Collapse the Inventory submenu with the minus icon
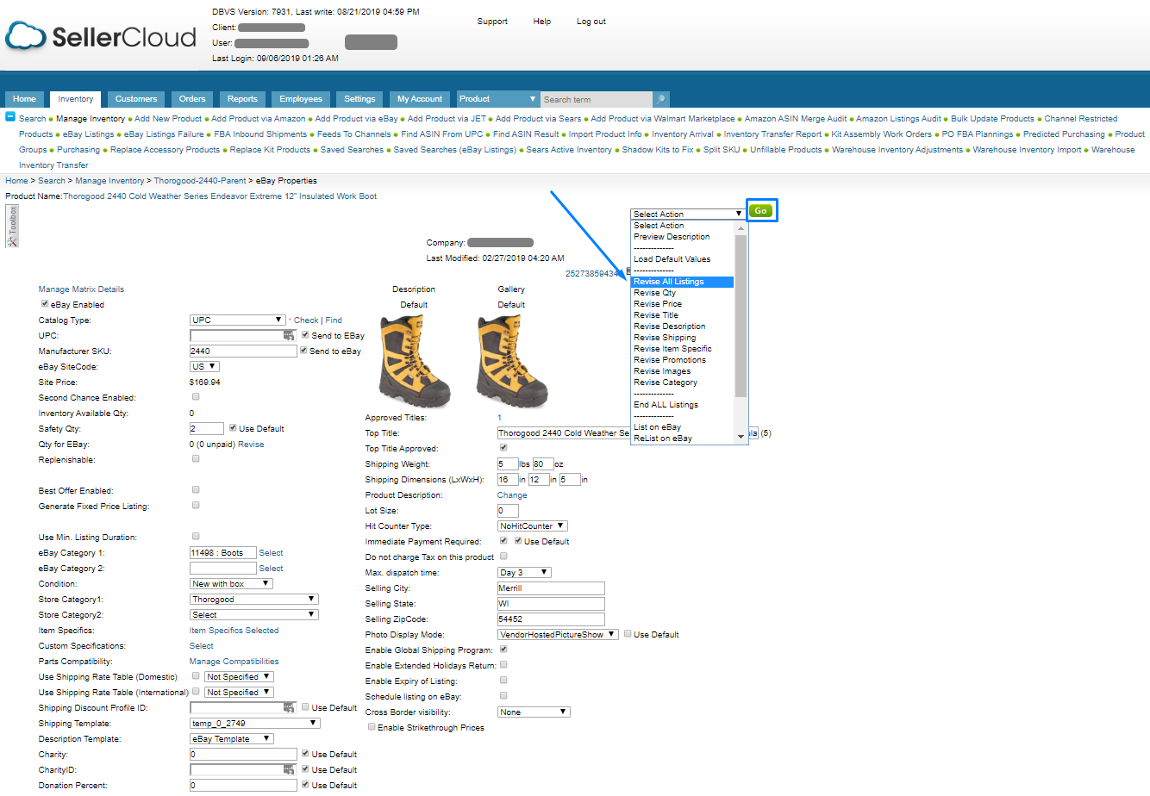 (10, 117)
